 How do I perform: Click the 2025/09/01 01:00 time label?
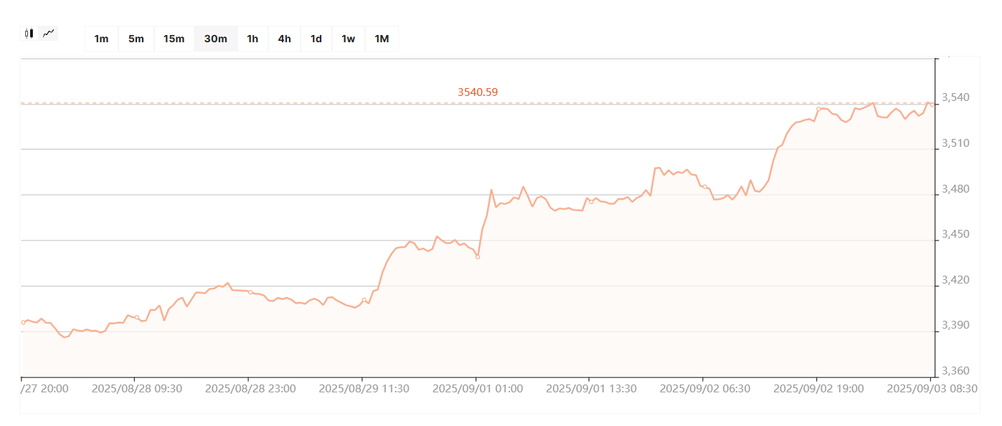[x=478, y=389]
